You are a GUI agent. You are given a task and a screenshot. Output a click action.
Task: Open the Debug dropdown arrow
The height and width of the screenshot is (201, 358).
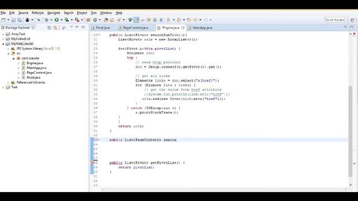click(x=51, y=20)
